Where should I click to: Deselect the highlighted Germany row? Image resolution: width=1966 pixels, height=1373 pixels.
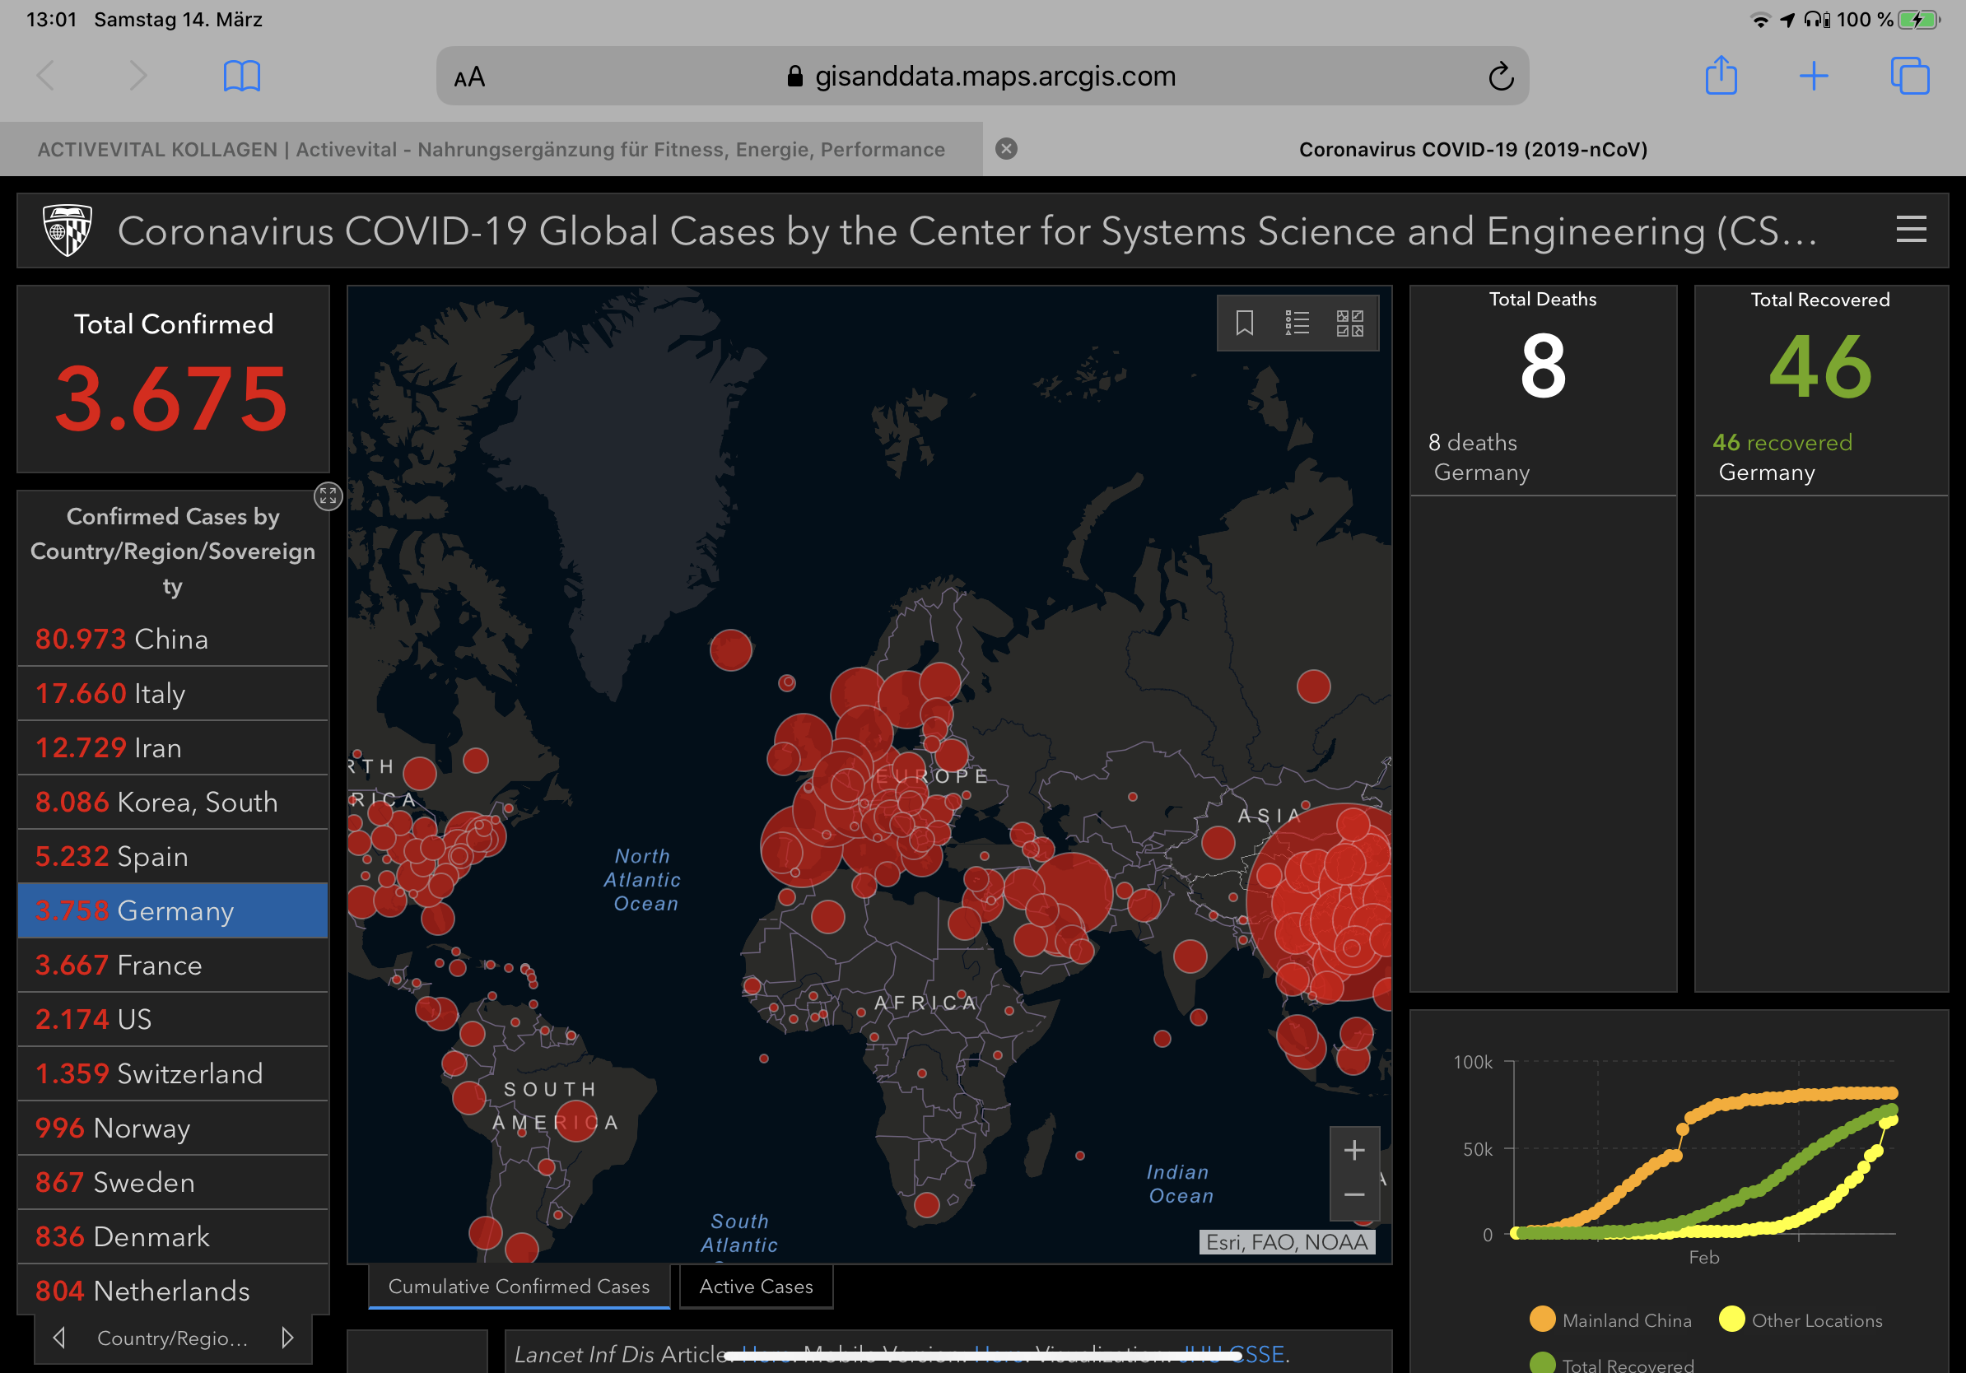[173, 910]
